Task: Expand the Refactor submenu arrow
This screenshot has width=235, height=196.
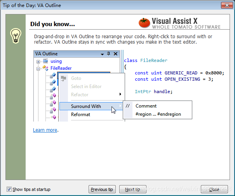Action: [x=120, y=94]
